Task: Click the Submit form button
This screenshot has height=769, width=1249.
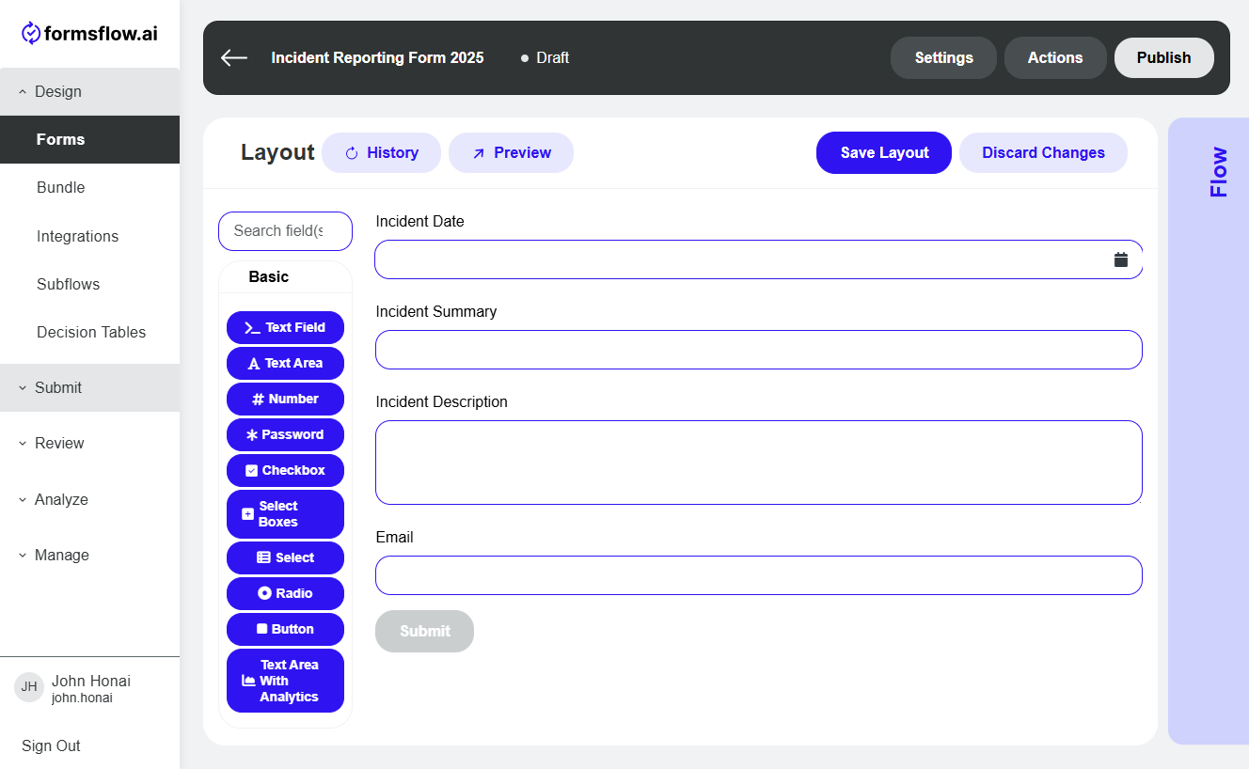Action: point(424,631)
